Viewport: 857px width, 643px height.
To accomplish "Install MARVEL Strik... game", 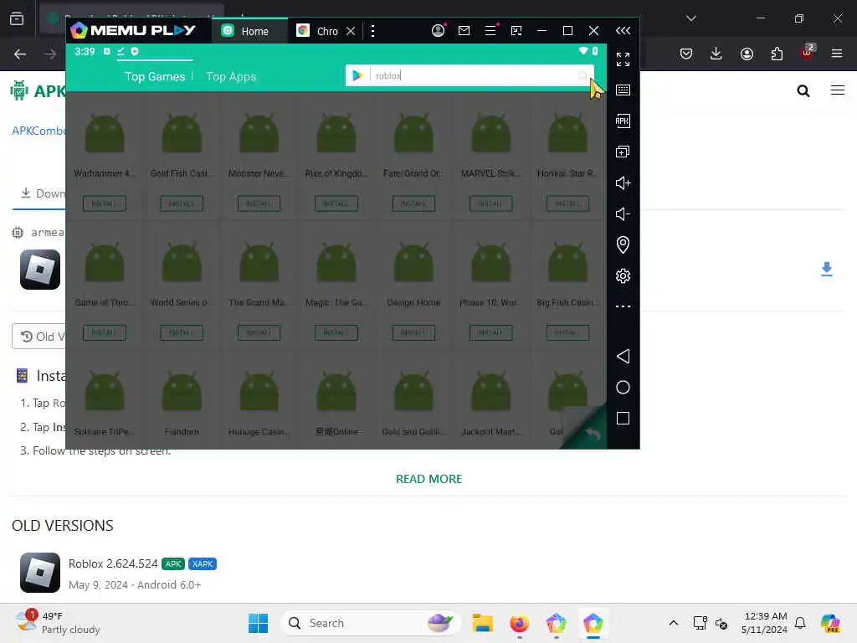I will click(x=490, y=203).
